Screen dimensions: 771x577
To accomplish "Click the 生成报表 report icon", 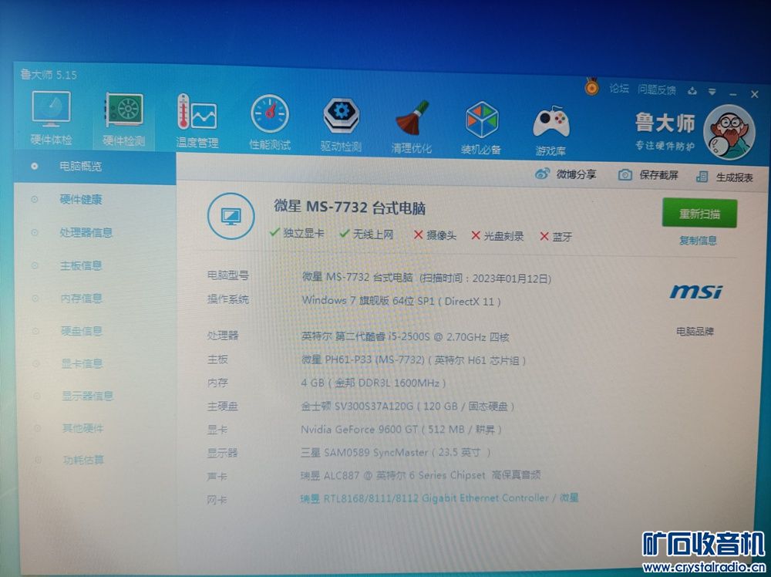I will pyautogui.click(x=702, y=177).
